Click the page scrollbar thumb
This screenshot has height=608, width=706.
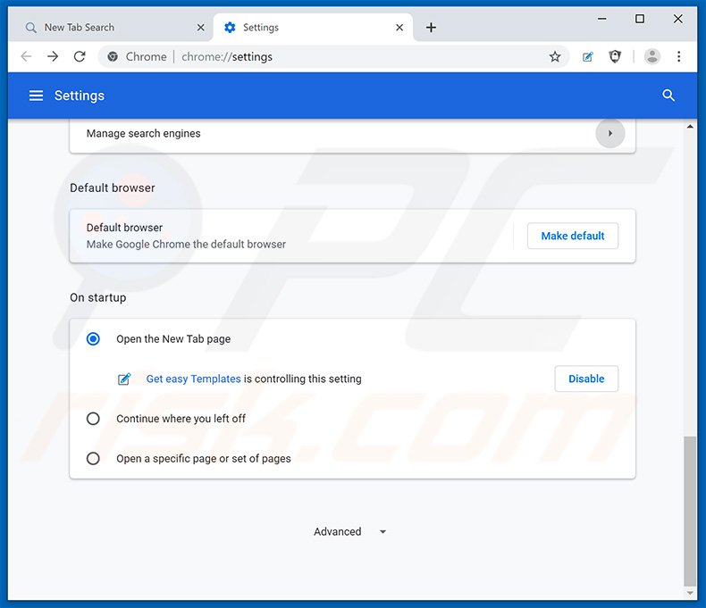[x=689, y=511]
